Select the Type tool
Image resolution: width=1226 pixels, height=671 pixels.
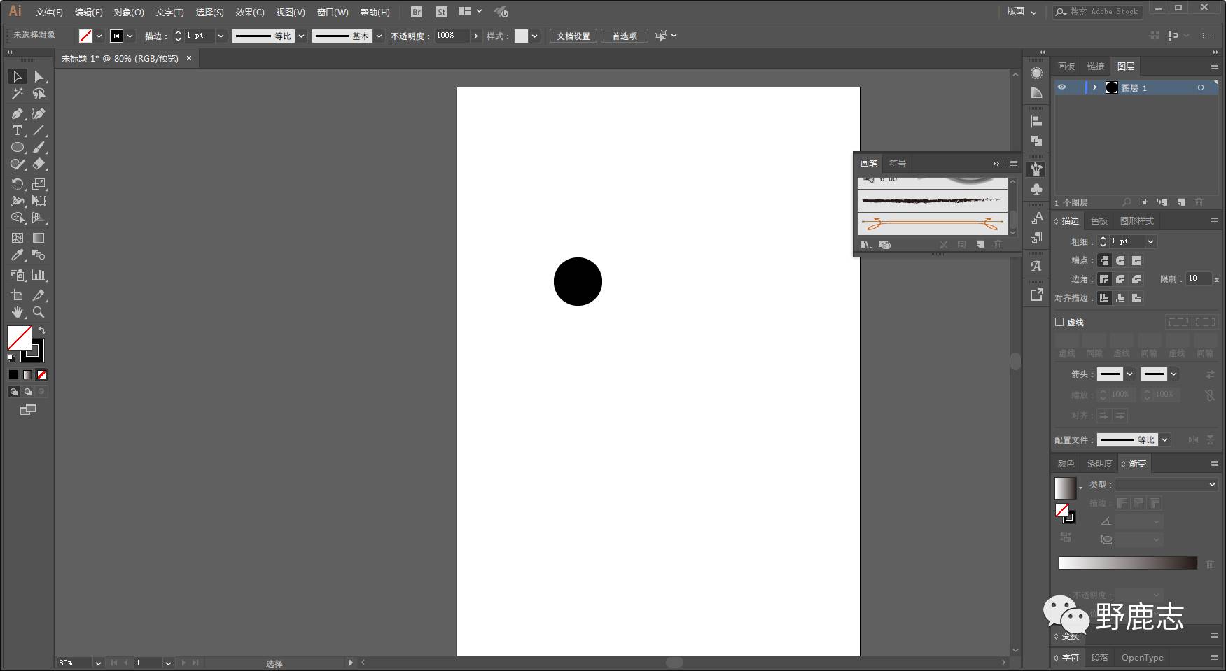tap(17, 131)
